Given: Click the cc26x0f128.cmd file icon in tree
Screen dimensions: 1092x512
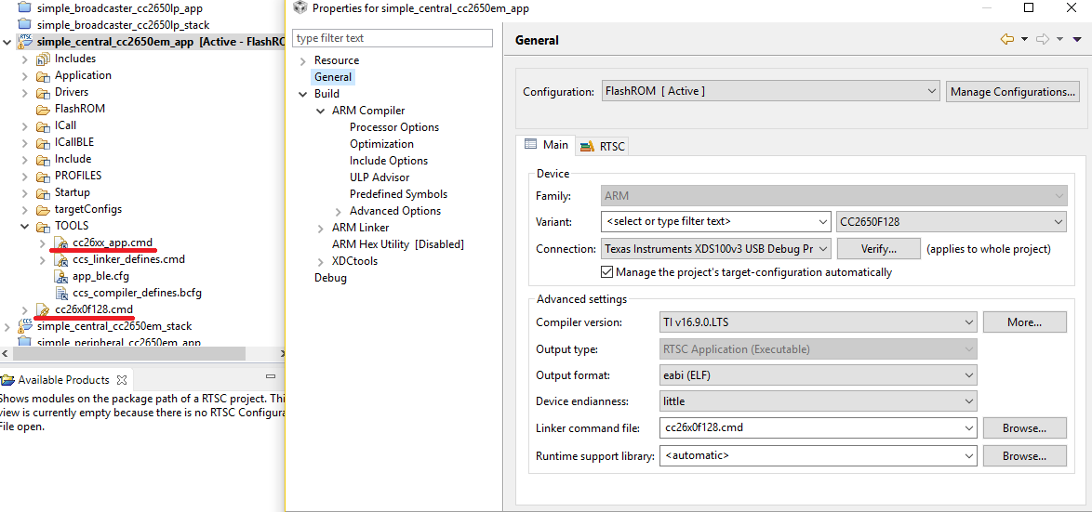Looking at the screenshot, I should point(43,309).
